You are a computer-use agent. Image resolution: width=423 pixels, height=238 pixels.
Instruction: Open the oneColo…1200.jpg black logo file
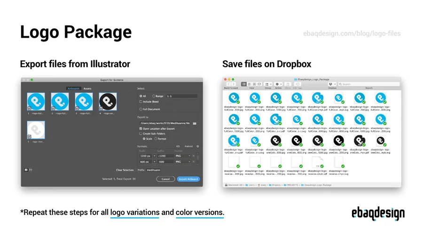pyautogui.click(x=318, y=141)
